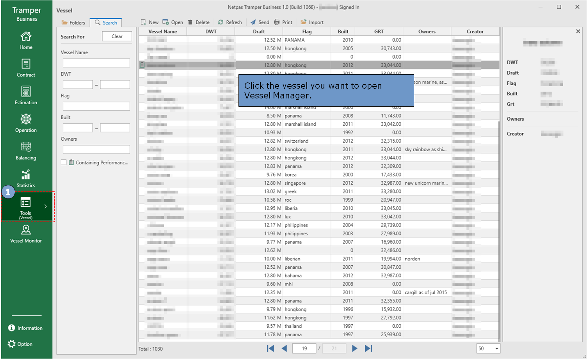Viewport: 587px width, 359px height.
Task: Click the DWT maximum field
Action: click(x=115, y=84)
